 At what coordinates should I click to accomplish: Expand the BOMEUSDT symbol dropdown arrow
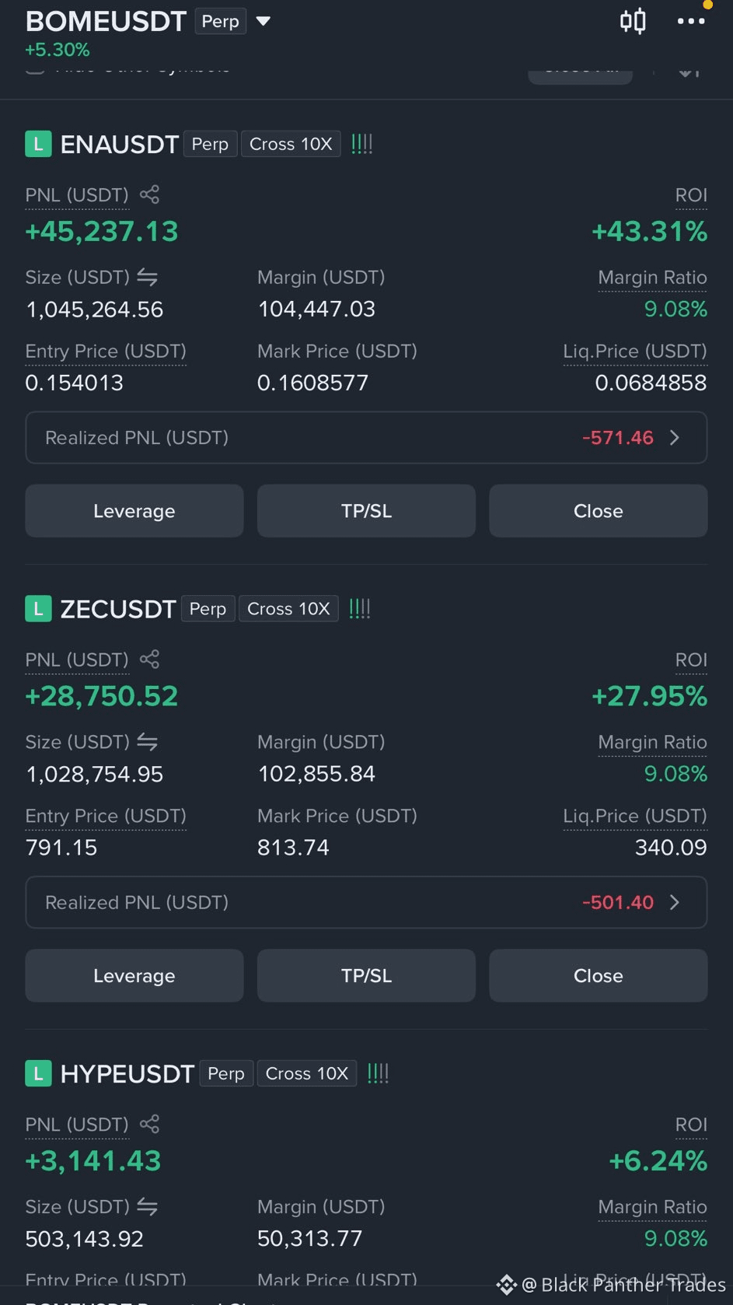coord(264,21)
